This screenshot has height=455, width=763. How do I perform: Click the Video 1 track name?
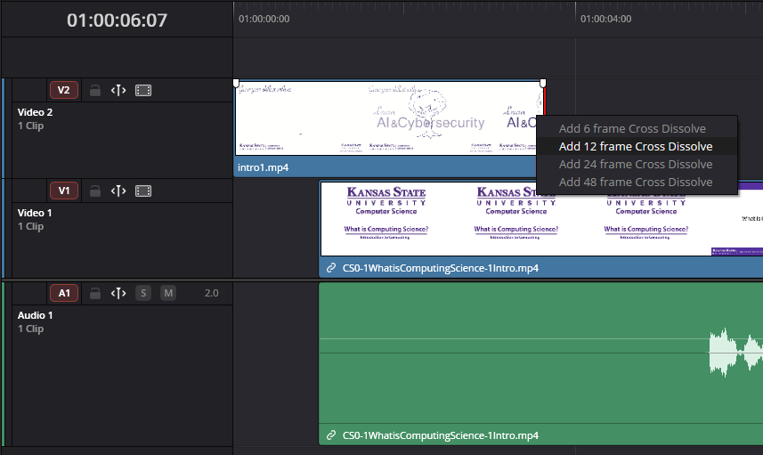(x=35, y=213)
